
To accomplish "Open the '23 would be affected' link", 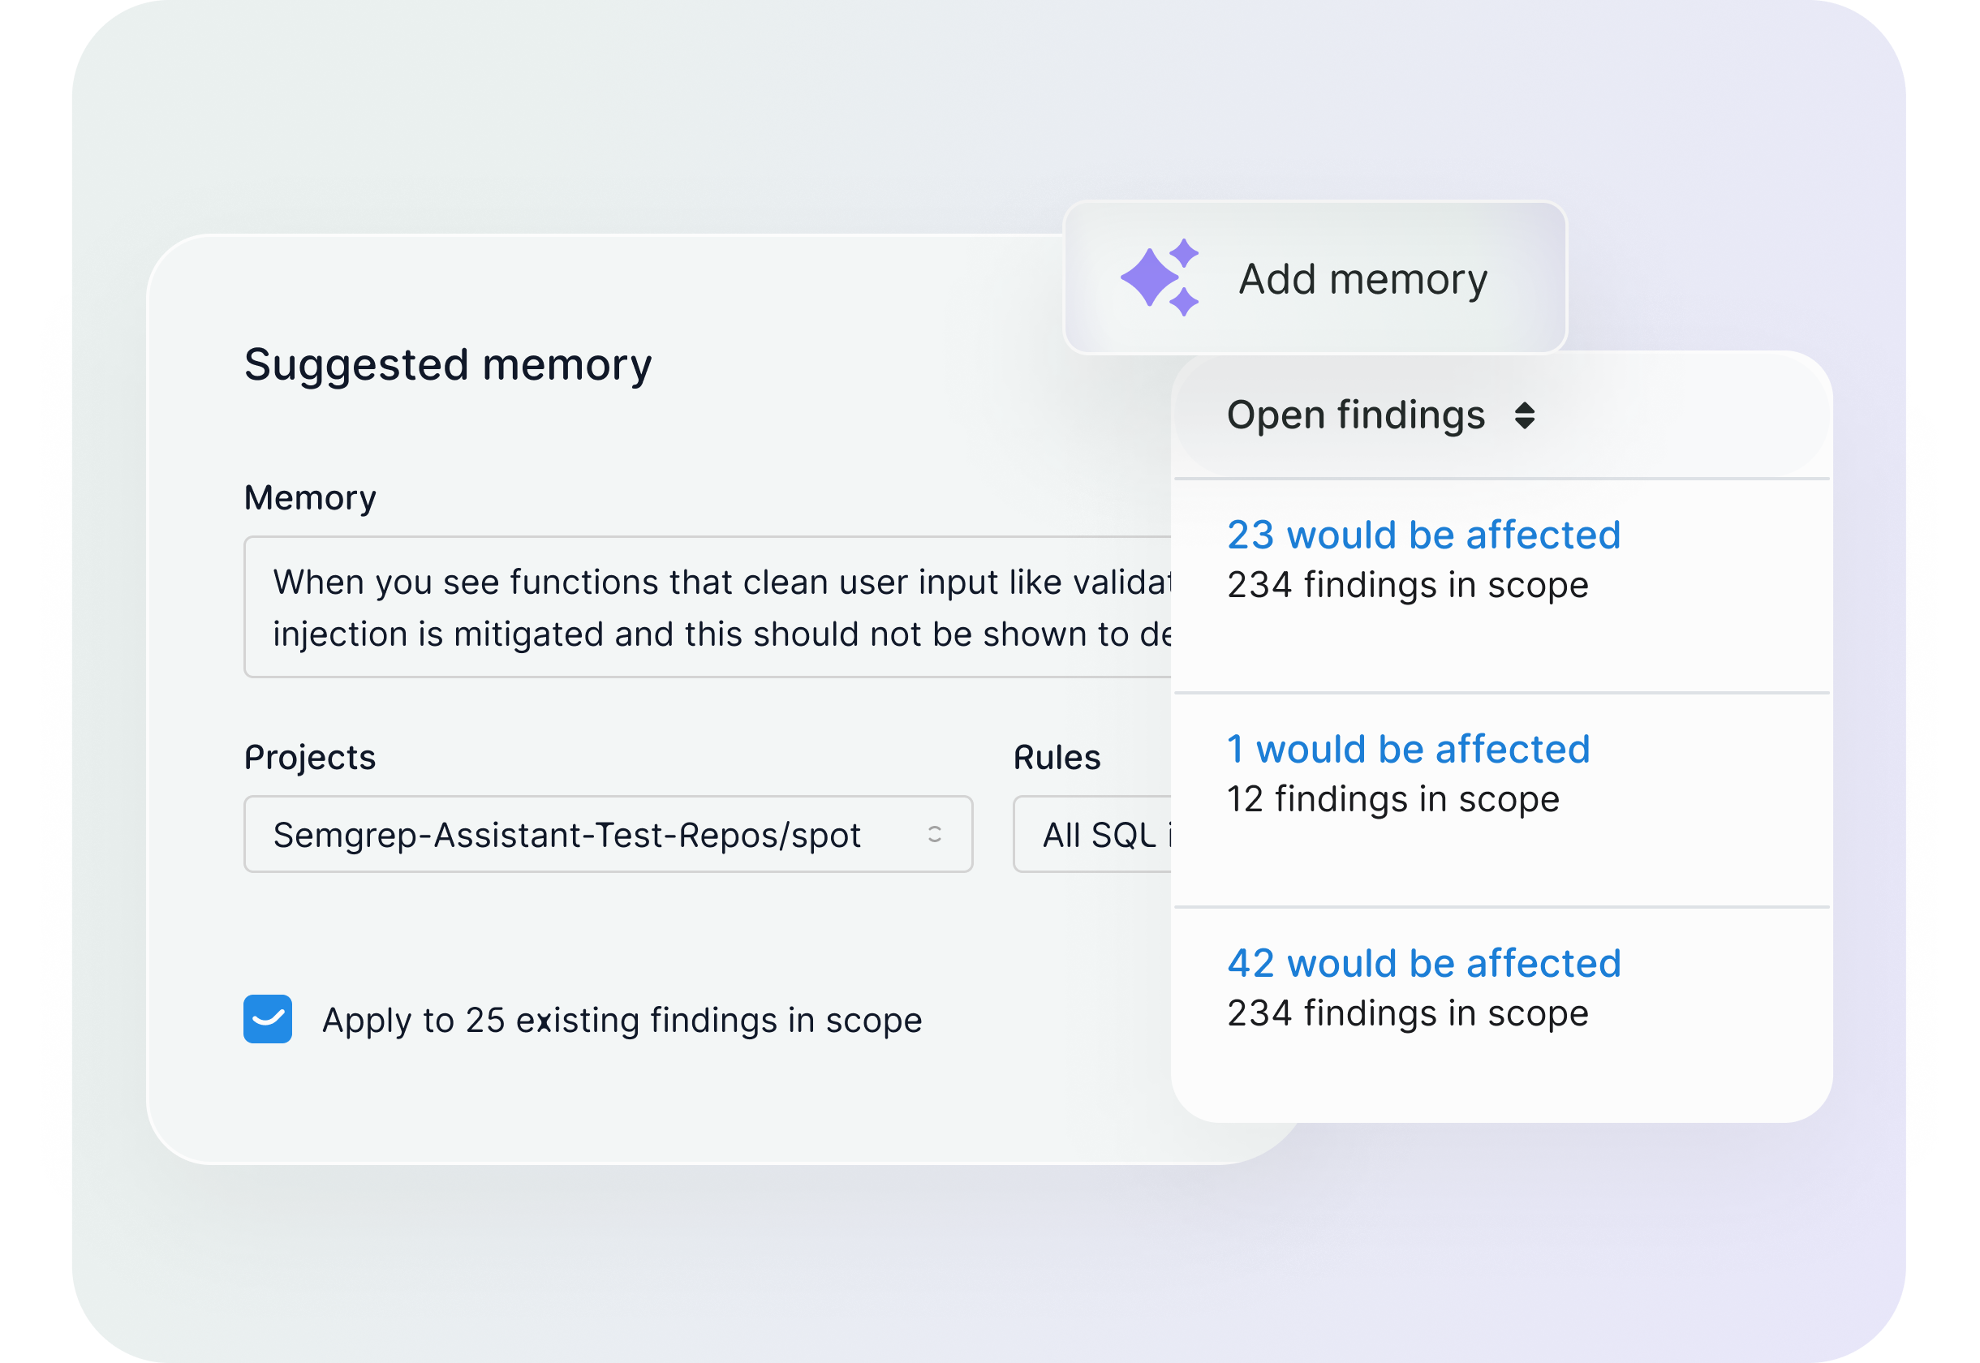I will tap(1423, 535).
